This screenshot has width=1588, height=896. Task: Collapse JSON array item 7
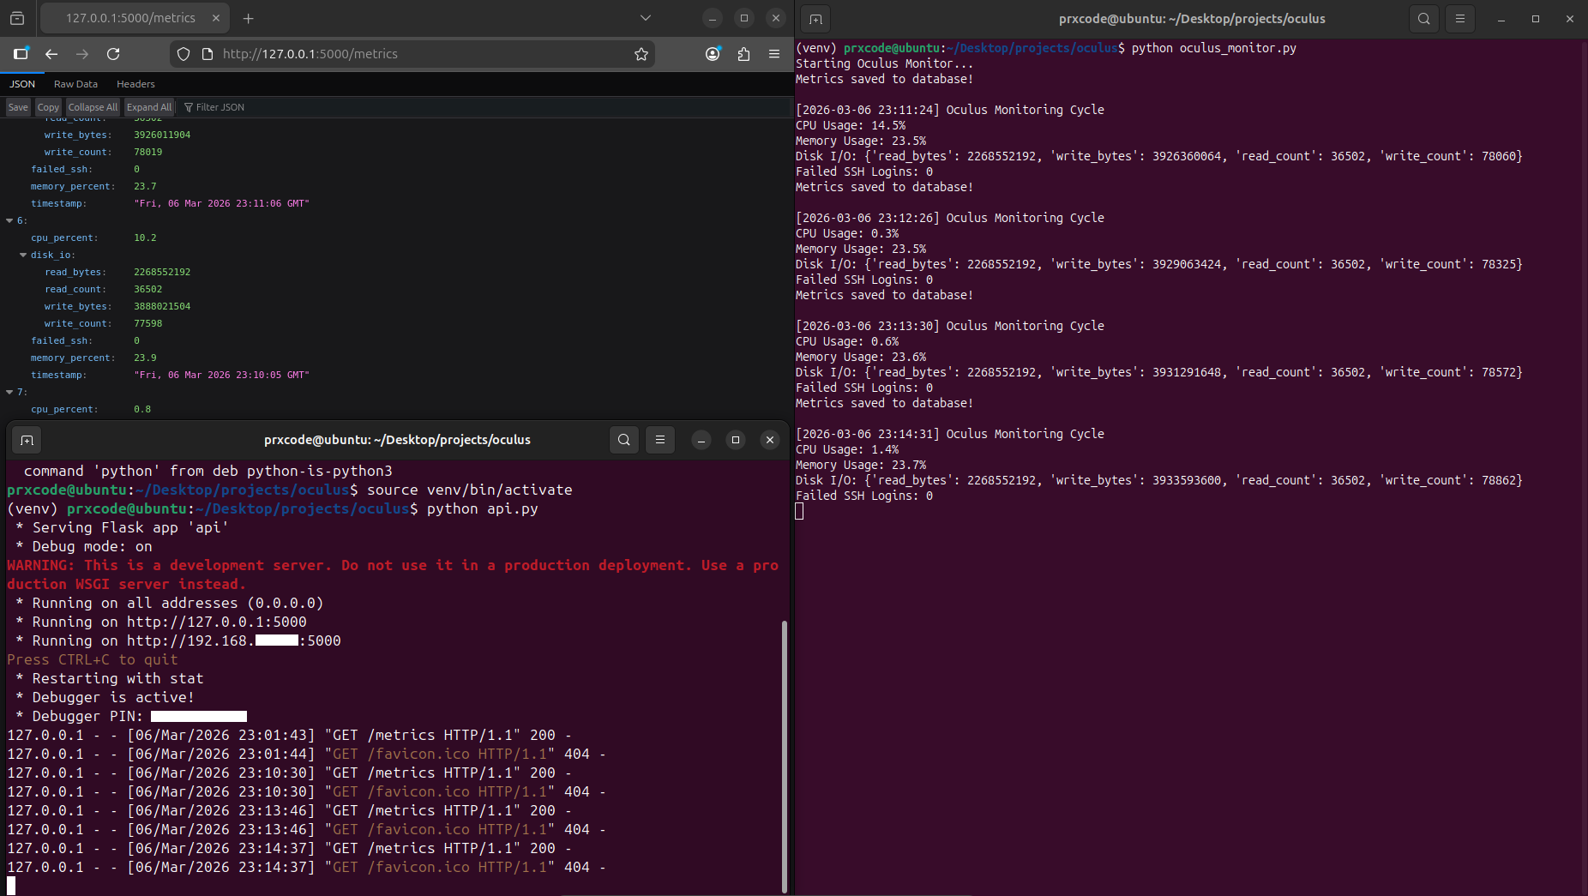10,393
